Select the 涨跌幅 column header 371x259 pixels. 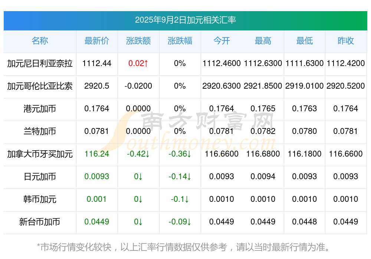click(x=180, y=41)
